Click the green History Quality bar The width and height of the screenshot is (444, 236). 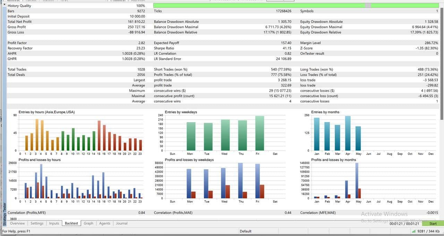point(296,6)
